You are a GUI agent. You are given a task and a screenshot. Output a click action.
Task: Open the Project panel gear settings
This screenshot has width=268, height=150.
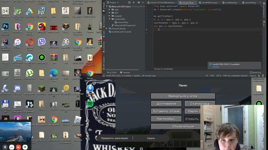[x=139, y=2]
